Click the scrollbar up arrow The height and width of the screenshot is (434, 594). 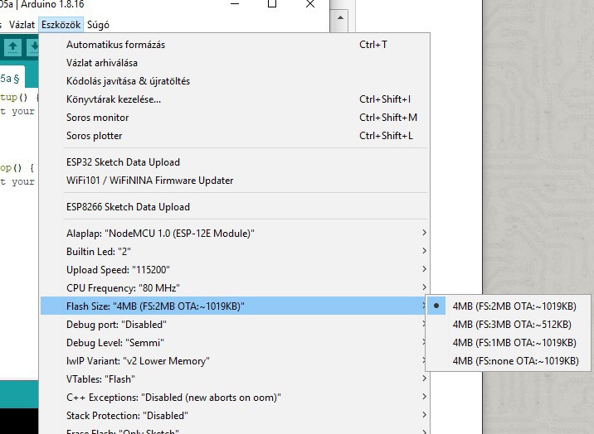tap(340, 17)
